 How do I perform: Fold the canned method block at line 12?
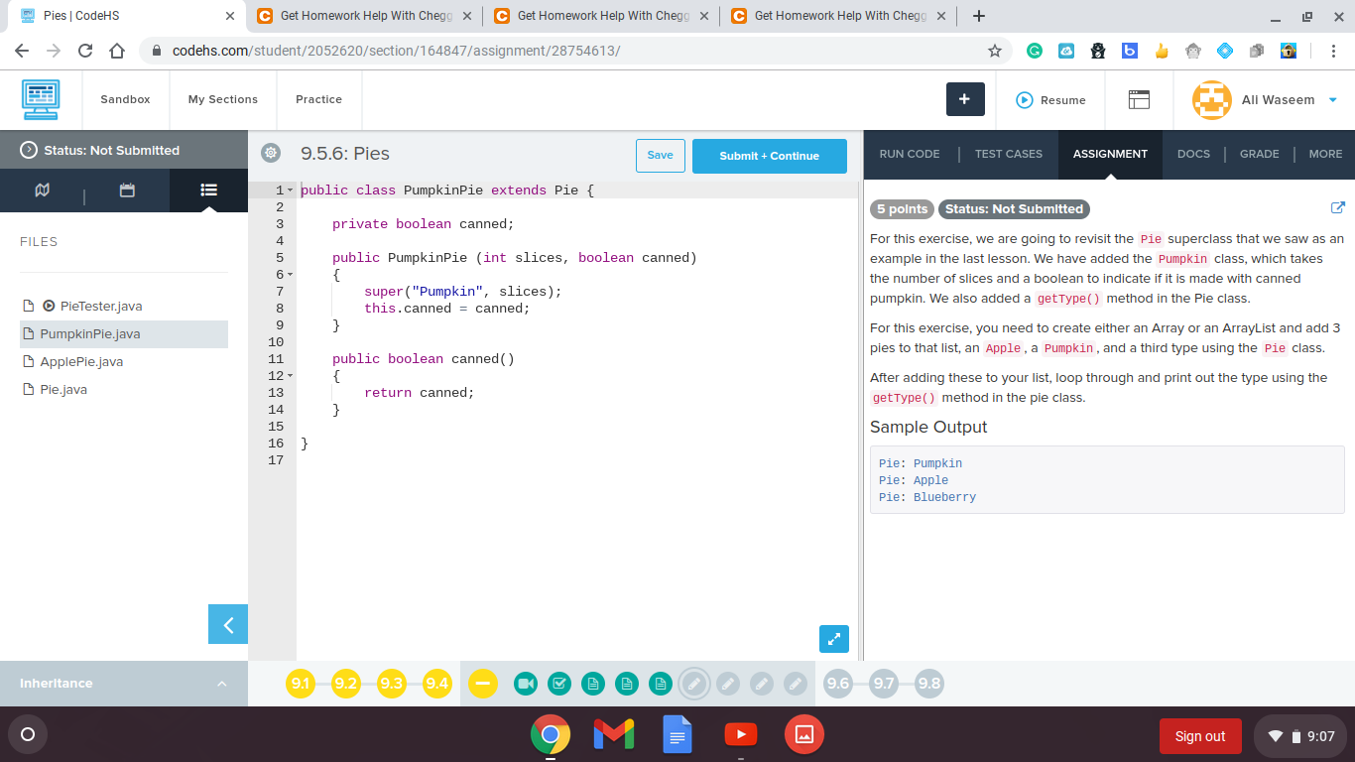click(x=290, y=376)
